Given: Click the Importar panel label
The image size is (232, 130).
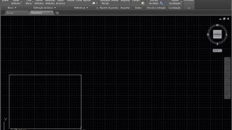Looking at the screenshot, I should click(125, 8).
